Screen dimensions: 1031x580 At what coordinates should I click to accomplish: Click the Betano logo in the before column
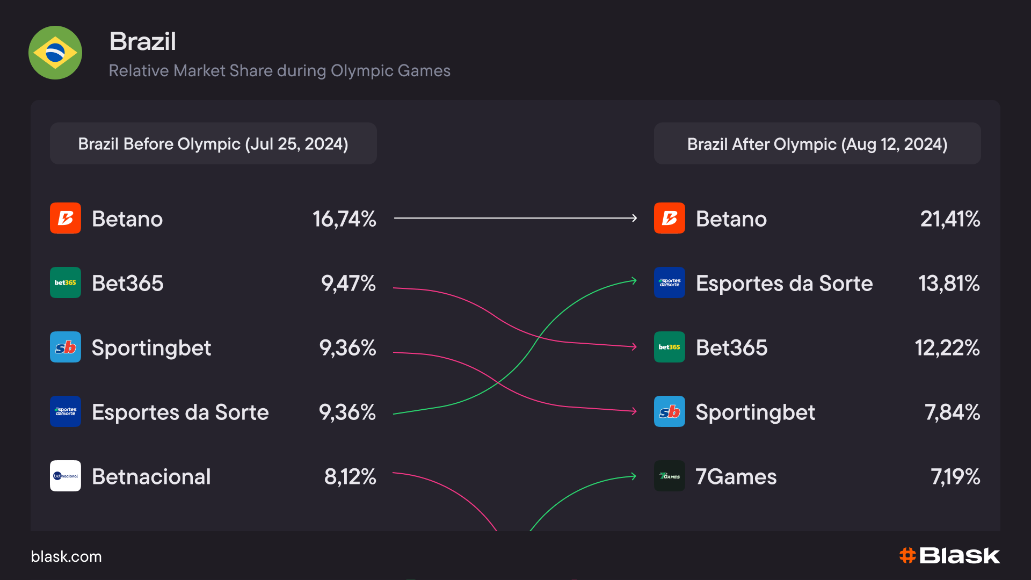tap(66, 218)
